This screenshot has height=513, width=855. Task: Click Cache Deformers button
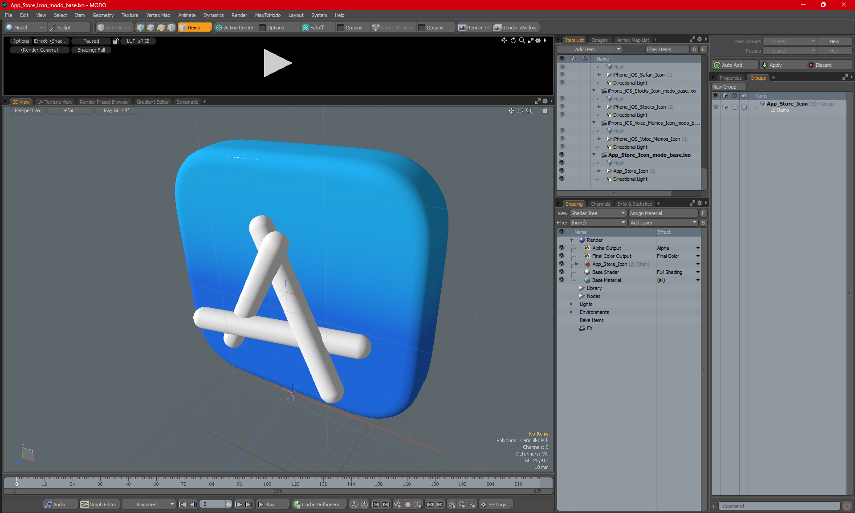[x=317, y=505]
